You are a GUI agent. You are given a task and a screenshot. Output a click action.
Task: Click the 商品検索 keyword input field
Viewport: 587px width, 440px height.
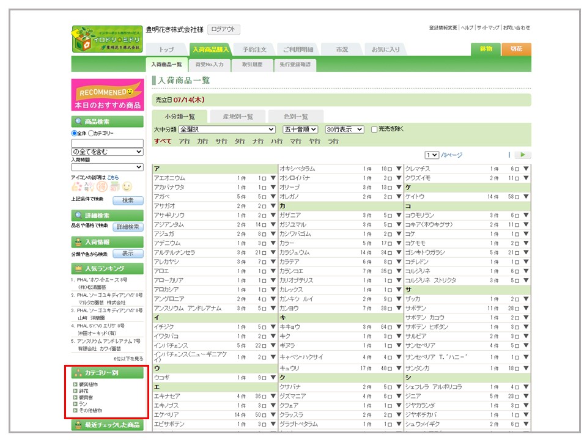108,142
